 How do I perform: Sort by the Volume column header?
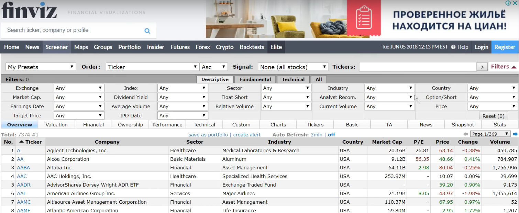[500, 142]
